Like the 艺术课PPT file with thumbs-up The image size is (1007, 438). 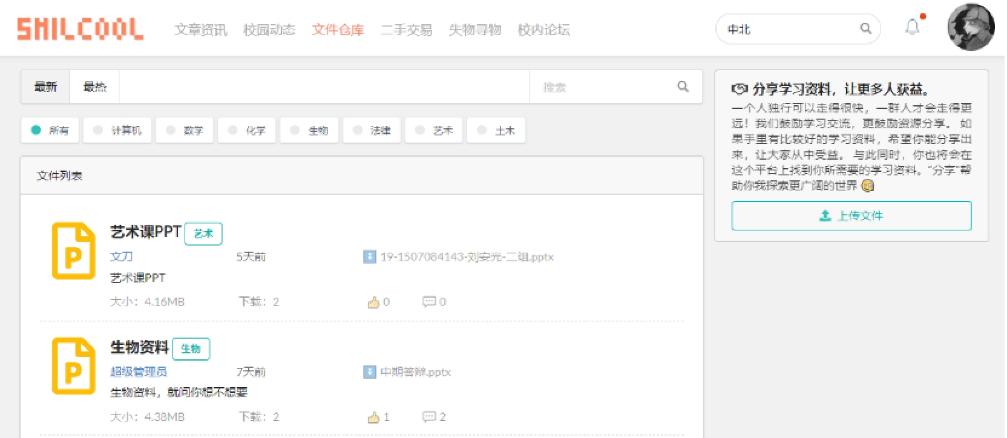pos(373,302)
